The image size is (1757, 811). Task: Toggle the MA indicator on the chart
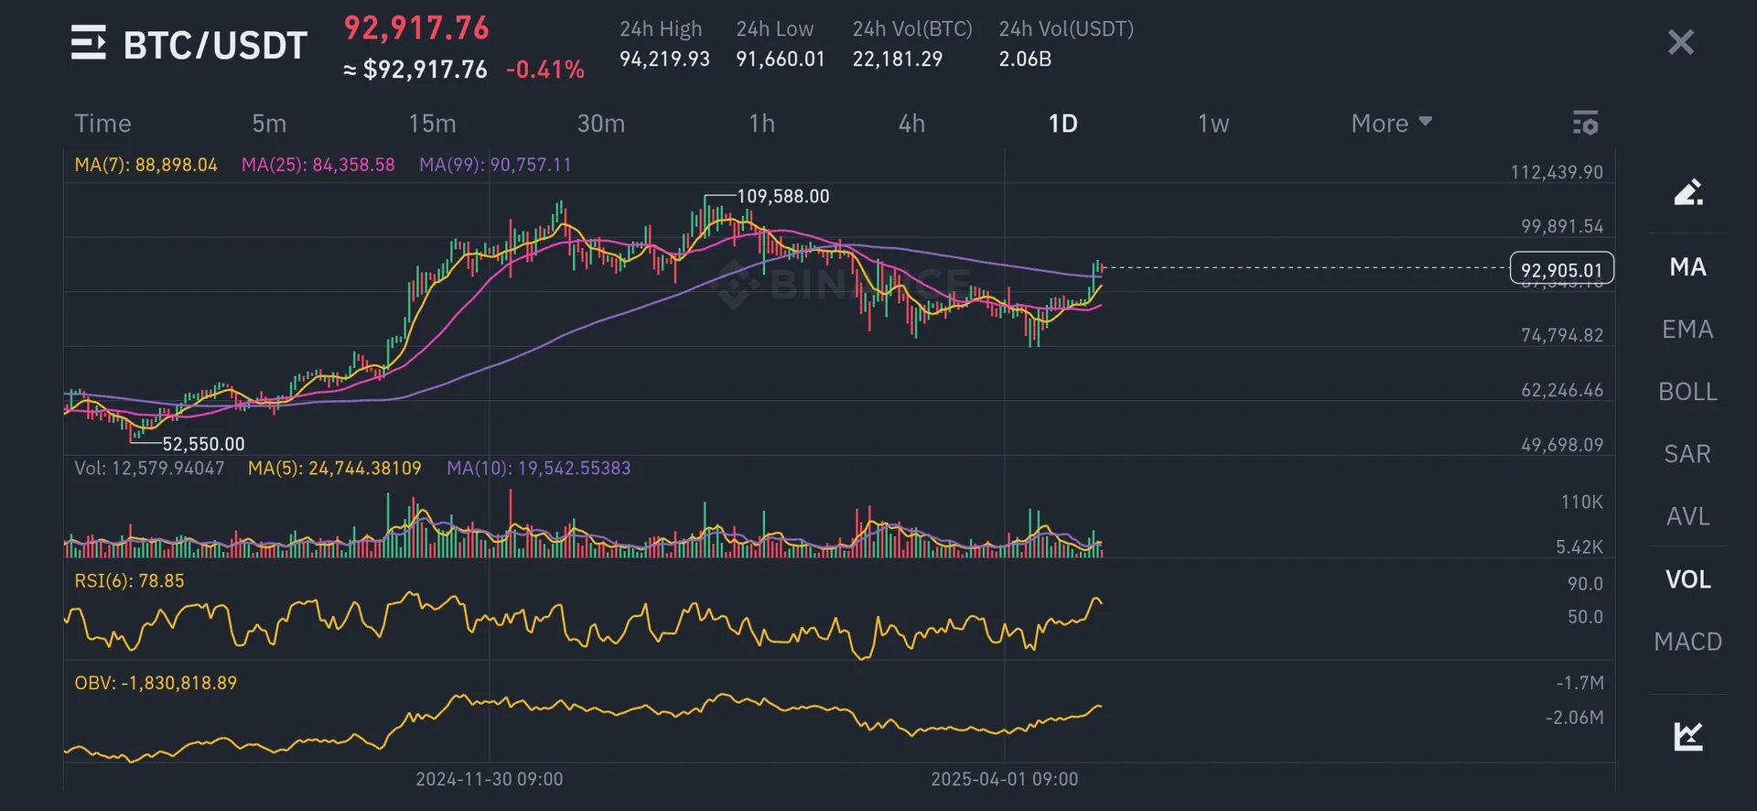(x=1687, y=267)
